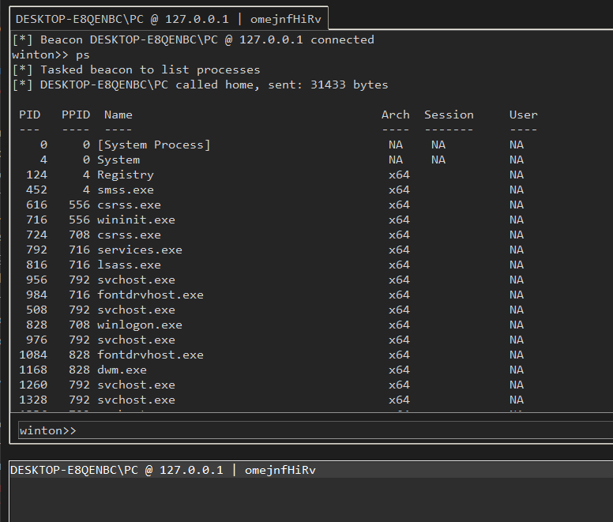This screenshot has width=613, height=522.
Task: Select the wininit.exe process name
Action: point(136,220)
